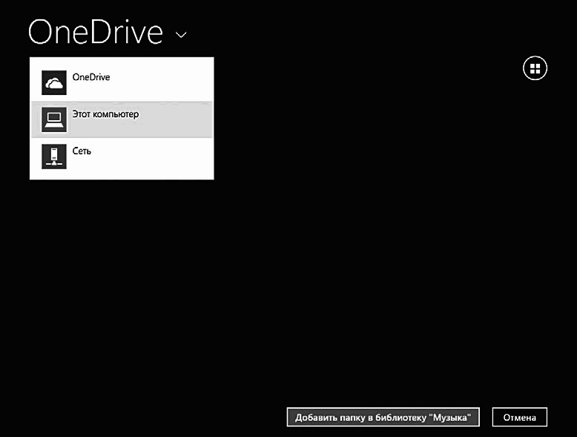Go to This PC via Этот компьютер item
577x437 pixels.
point(122,119)
